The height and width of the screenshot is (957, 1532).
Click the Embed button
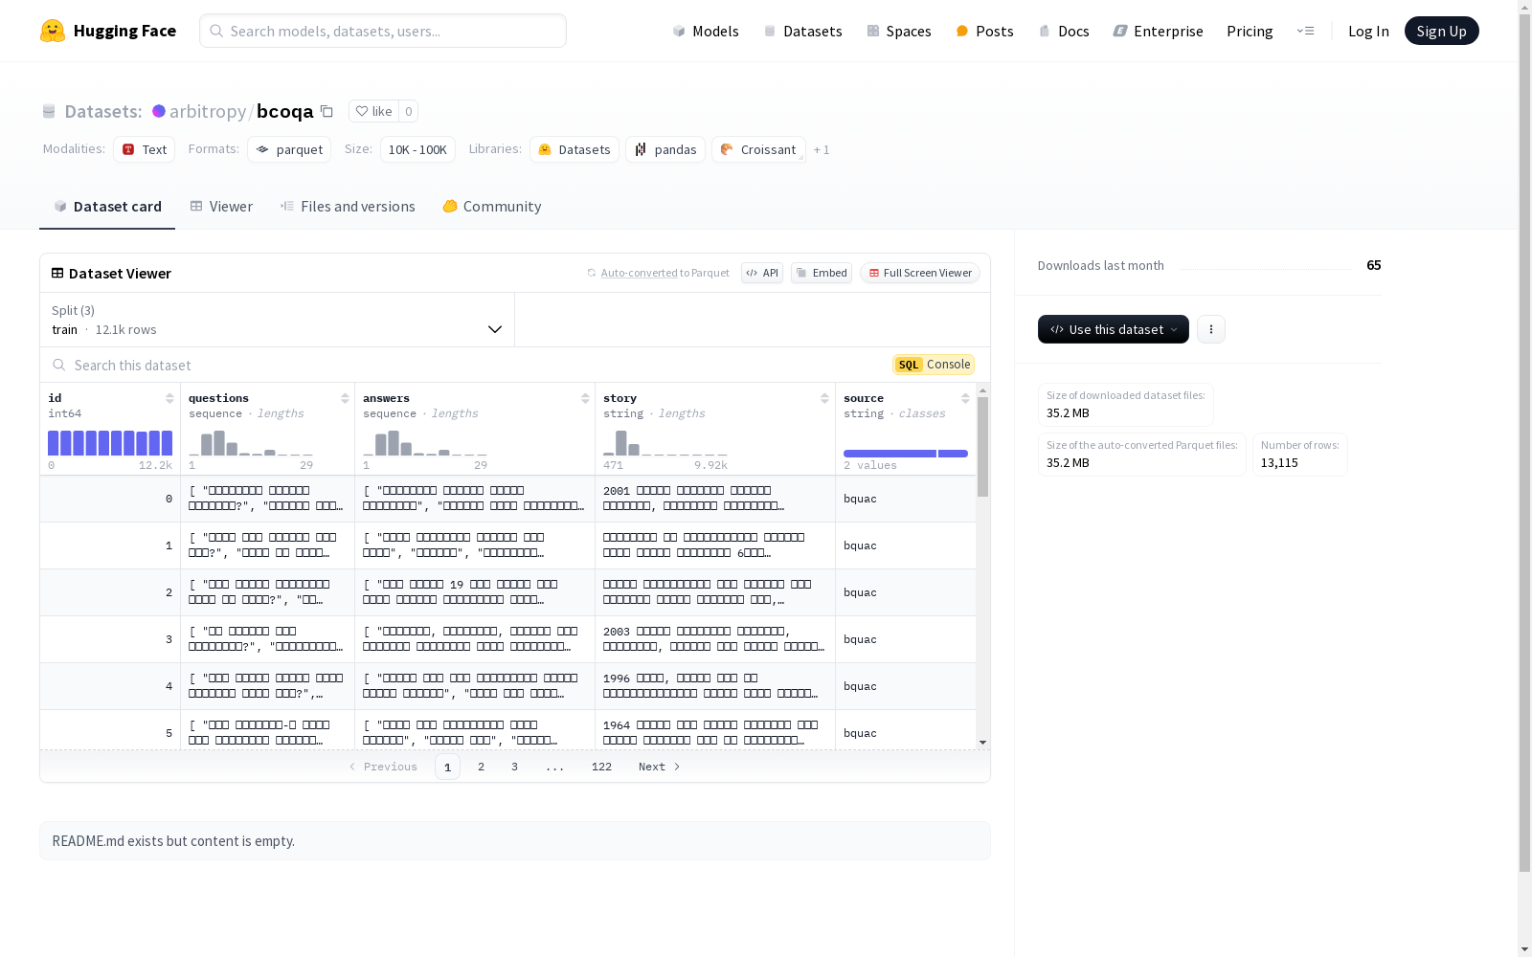pos(822,273)
